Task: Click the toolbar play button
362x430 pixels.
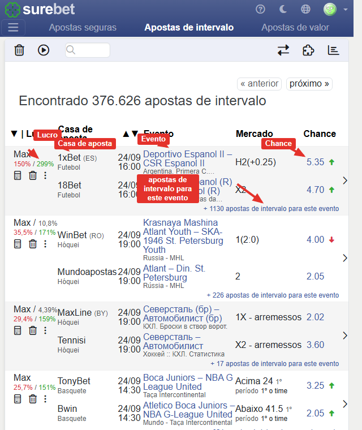Action: point(44,50)
